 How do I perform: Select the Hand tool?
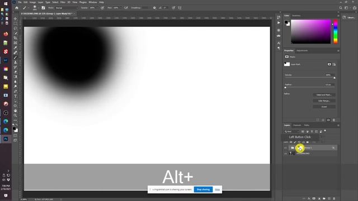click(15, 111)
